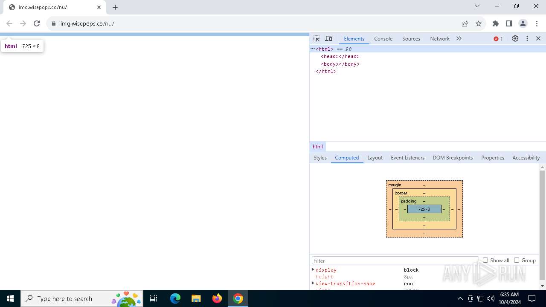Open the DevTools settings gear

point(515,38)
